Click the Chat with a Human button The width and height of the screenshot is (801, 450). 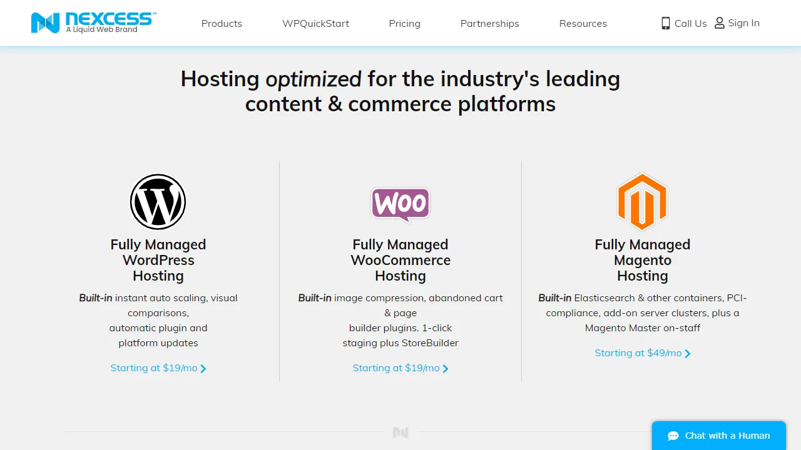point(719,436)
